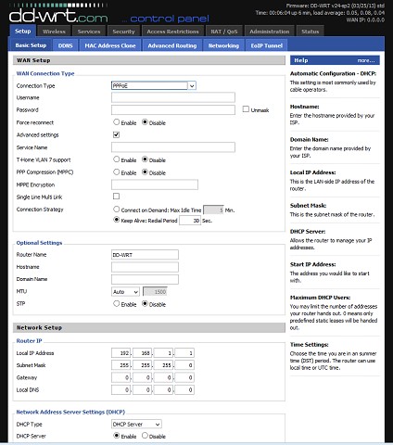Click the Local IP Address last octet field
The height and width of the screenshot is (445, 393).
(184, 352)
